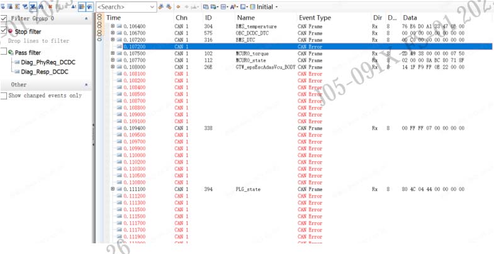Click the Stop filter red circle icon

click(x=11, y=31)
